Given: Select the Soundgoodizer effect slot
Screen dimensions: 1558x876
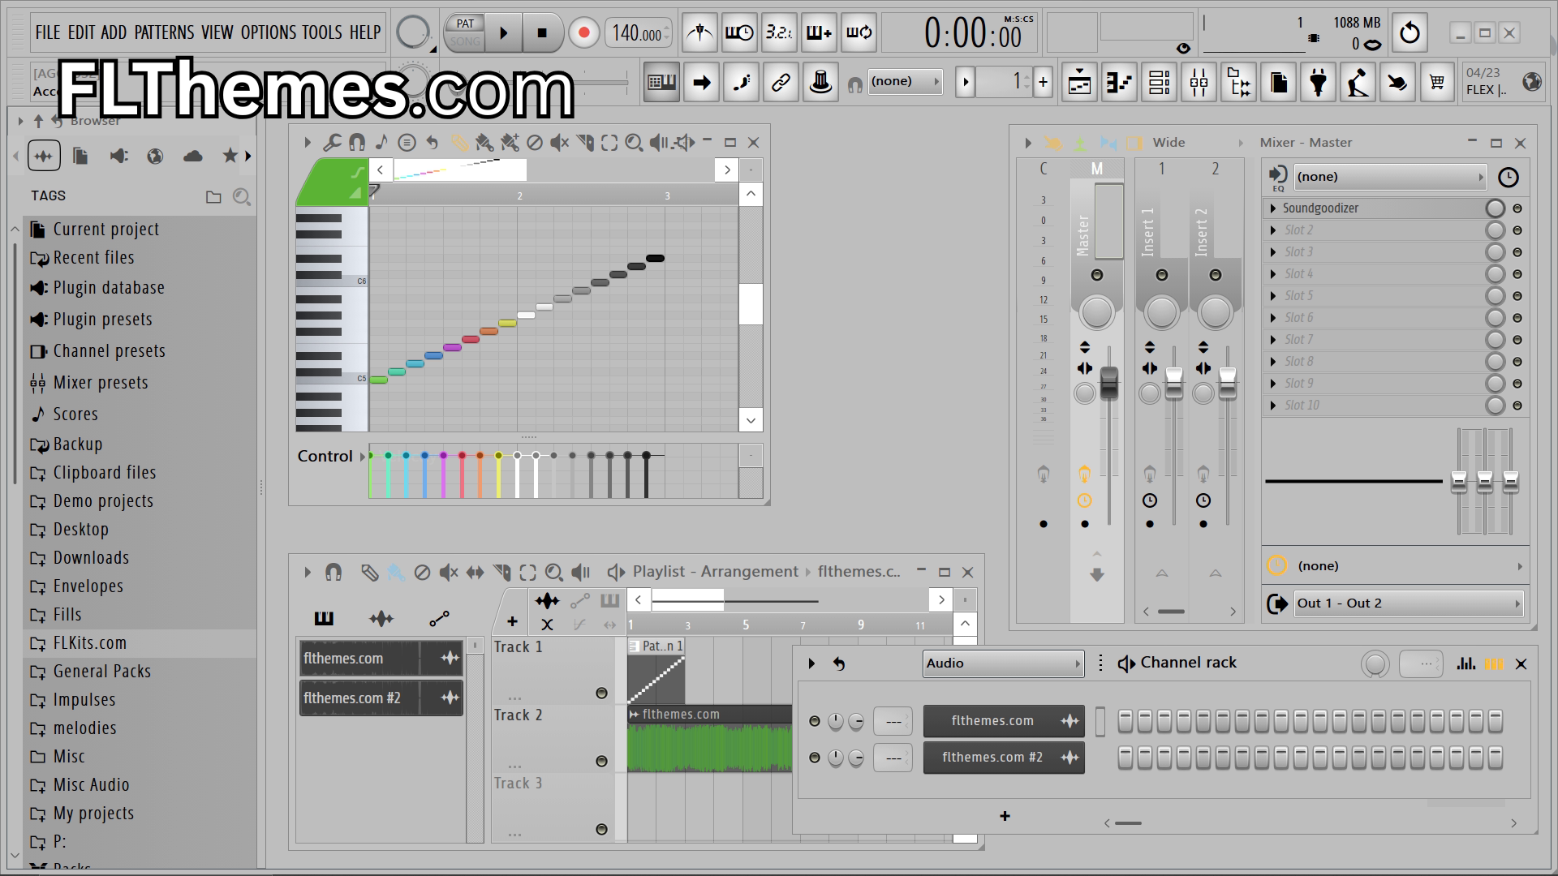Looking at the screenshot, I should pyautogui.click(x=1375, y=208).
